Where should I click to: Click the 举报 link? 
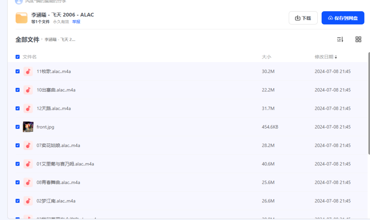pyautogui.click(x=76, y=22)
